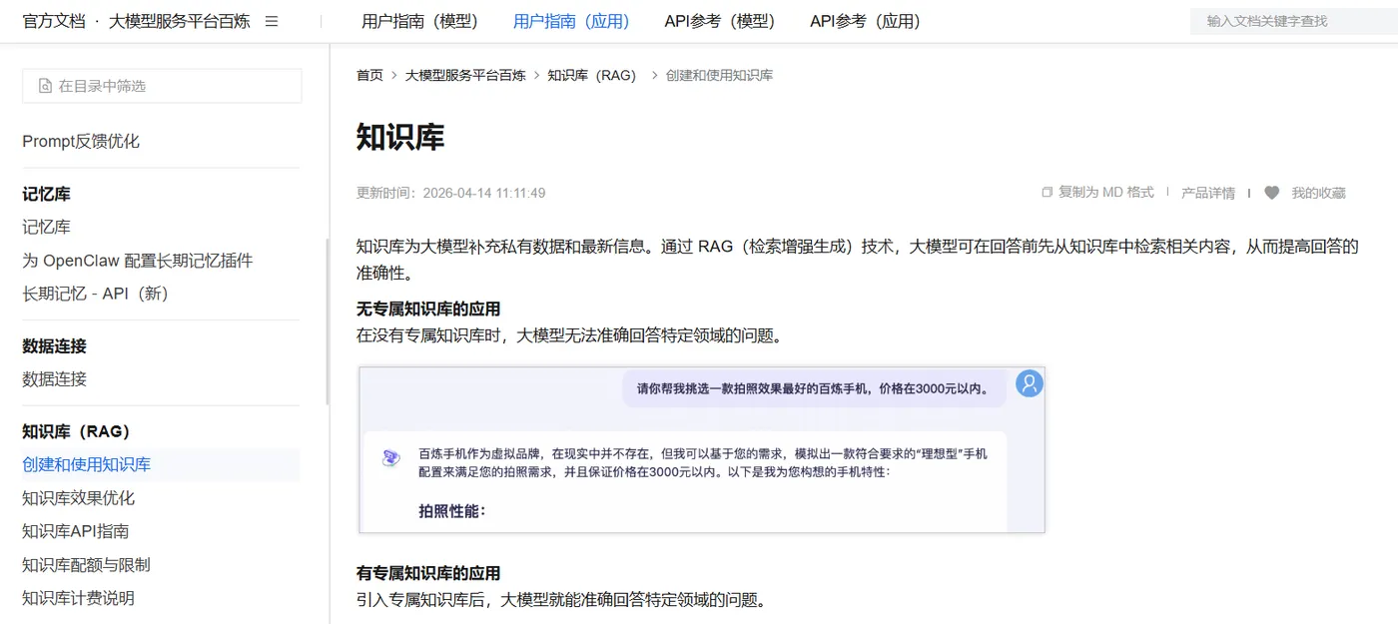The image size is (1398, 624).
Task: Open 知识库API指南 in the sidebar
Action: pyautogui.click(x=75, y=531)
